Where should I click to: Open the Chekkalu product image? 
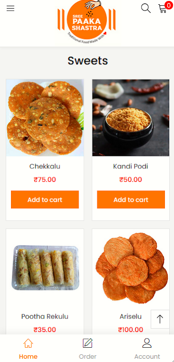tap(45, 118)
